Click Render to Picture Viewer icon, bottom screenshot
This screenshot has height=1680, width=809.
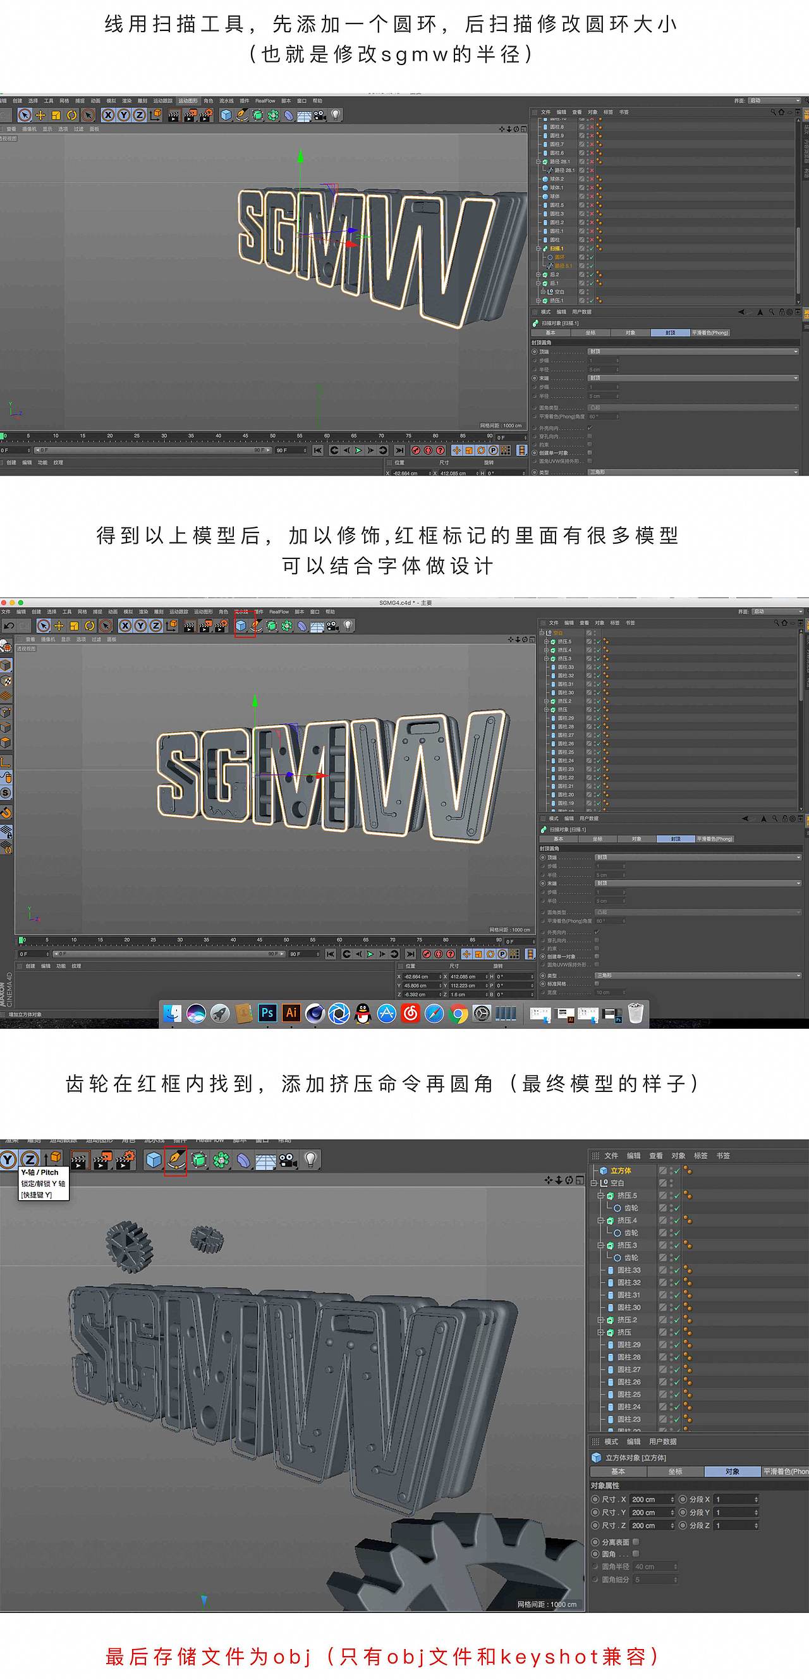point(102,1160)
